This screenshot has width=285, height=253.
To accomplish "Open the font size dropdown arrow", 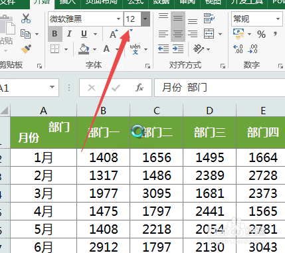I will [145, 19].
